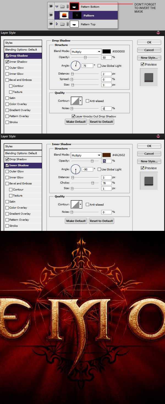
Task: Toggle the eye icon of Pattern layer
Action: [51, 15]
